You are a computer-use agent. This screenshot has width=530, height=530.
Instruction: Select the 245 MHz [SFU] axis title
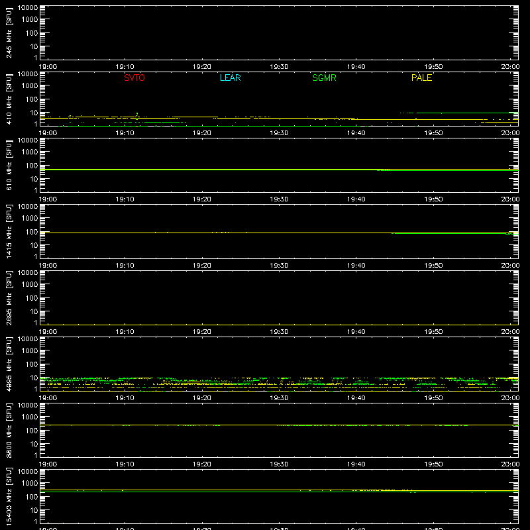tap(9, 32)
